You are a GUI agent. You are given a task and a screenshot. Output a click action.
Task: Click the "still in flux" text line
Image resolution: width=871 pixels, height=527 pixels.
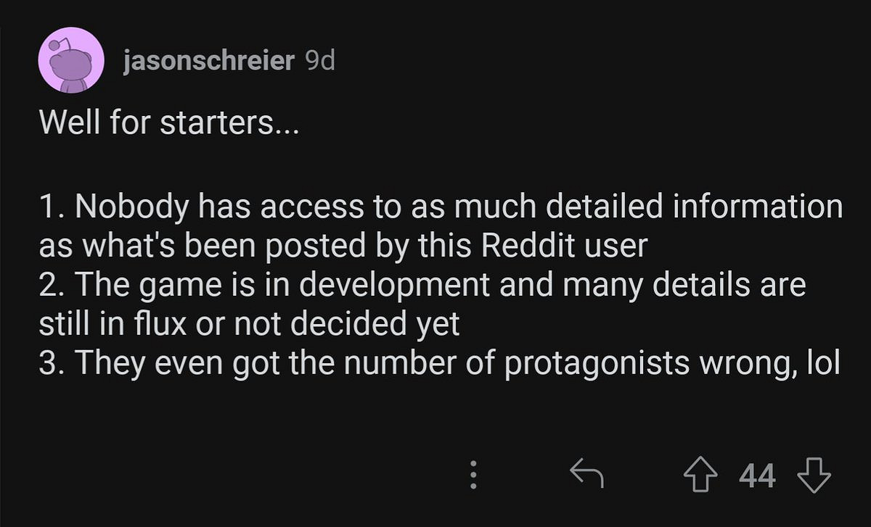pos(249,324)
